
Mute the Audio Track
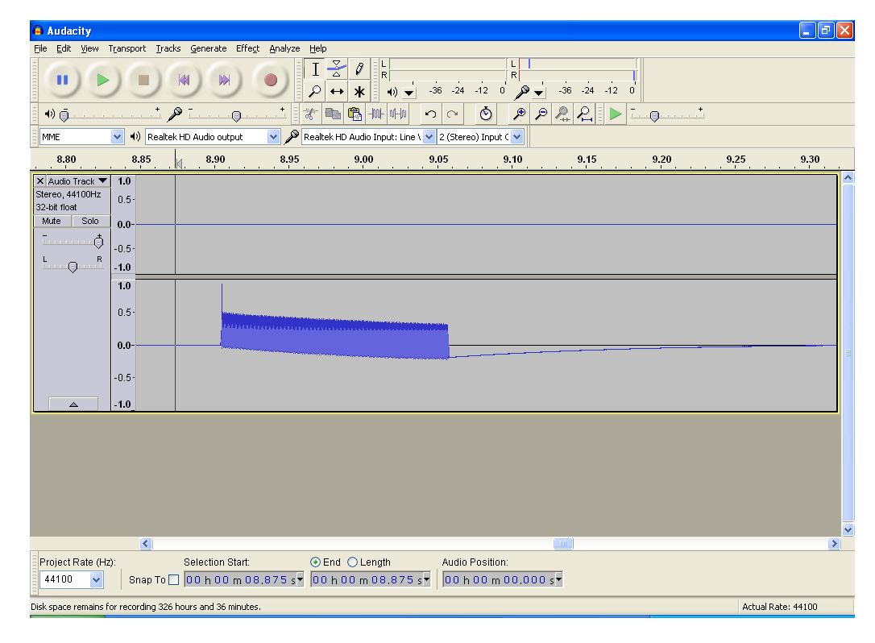point(52,221)
